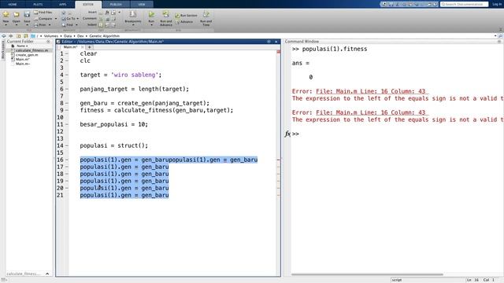
Task: Click the Advance button
Action: point(184,22)
